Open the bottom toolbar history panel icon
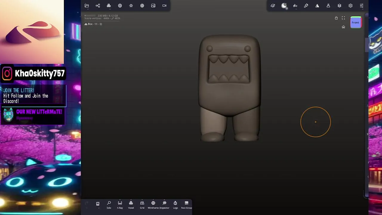Viewport: 382px width, 215px height. [x=98, y=204]
